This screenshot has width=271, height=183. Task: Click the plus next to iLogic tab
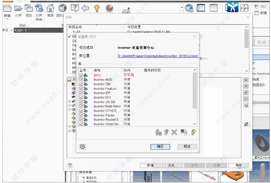tap(26, 30)
